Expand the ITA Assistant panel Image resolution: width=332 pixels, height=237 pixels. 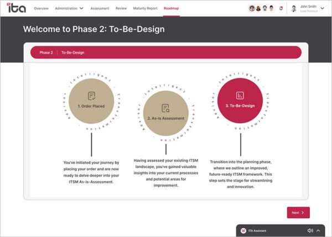click(x=319, y=230)
